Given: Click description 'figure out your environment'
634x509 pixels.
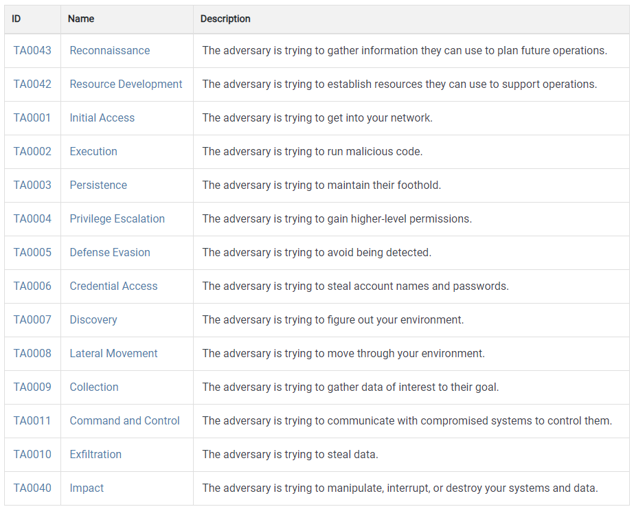Looking at the screenshot, I should click(x=396, y=320).
